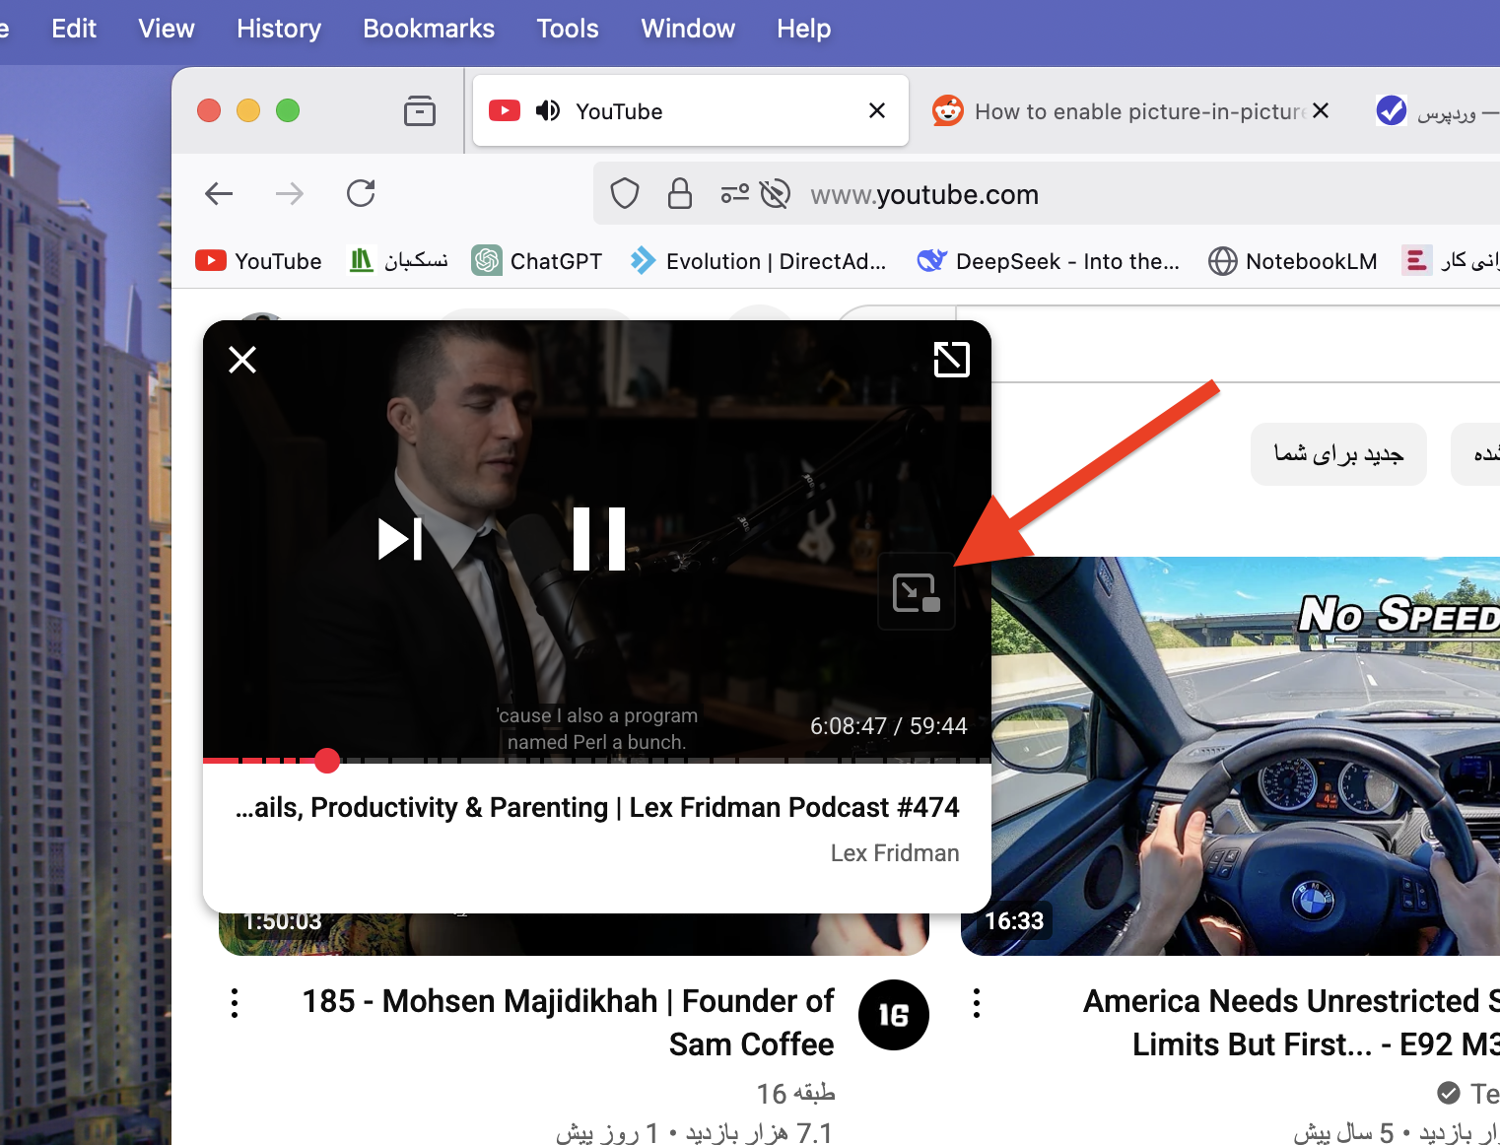Viewport: 1500px width, 1145px height.
Task: Expand the miniplayer to full watch page
Action: (951, 360)
